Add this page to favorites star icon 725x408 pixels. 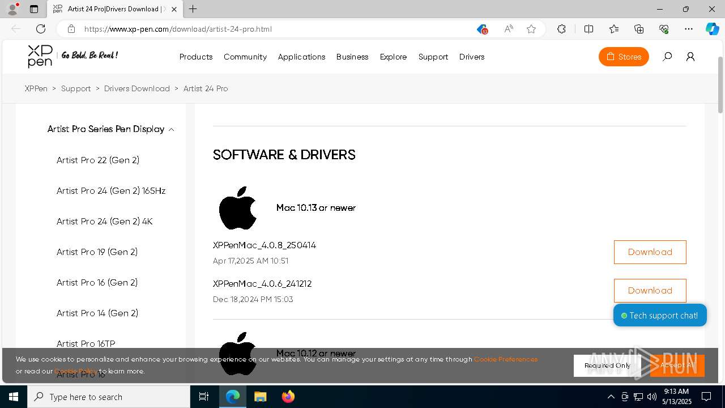point(531,29)
